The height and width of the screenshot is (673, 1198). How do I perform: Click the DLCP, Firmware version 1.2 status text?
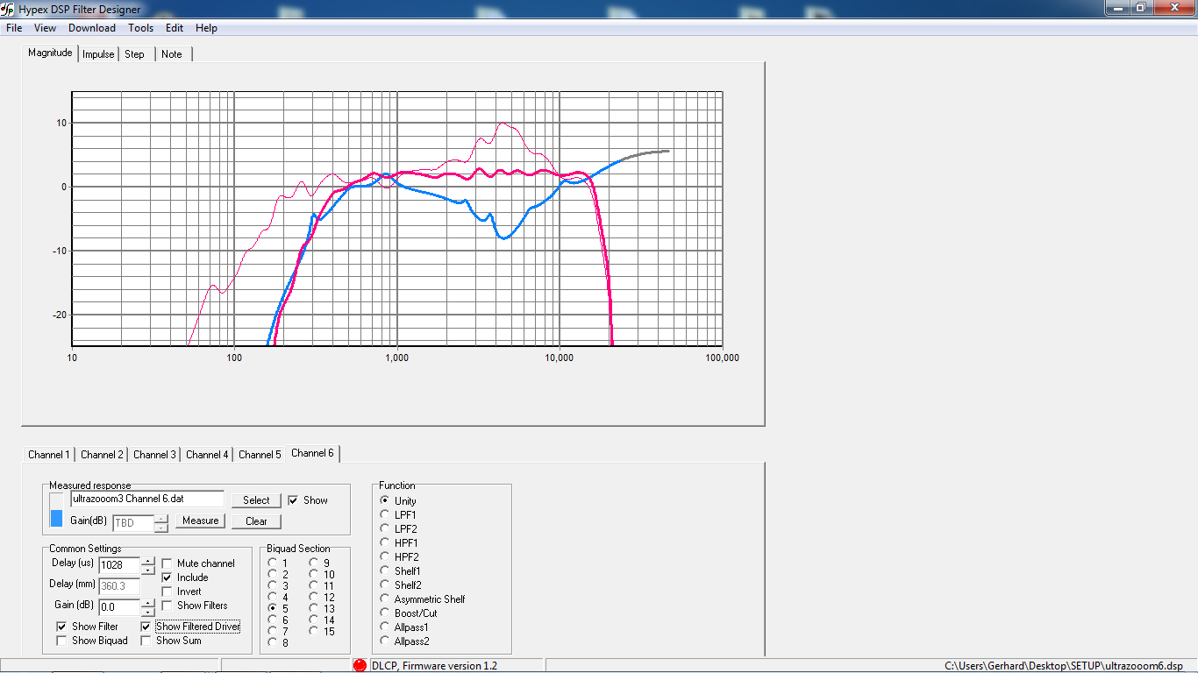click(x=434, y=666)
